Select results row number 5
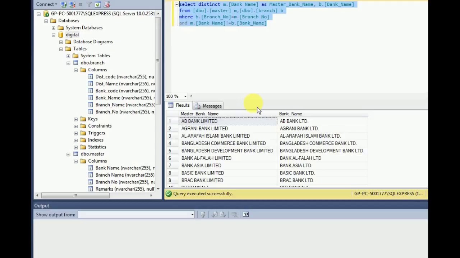460x258 pixels. point(172,151)
